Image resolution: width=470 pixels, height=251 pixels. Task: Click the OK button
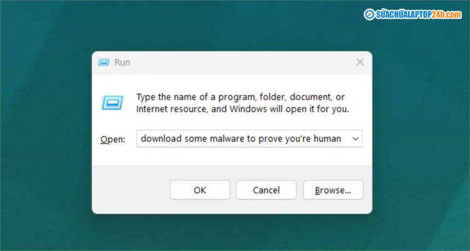point(200,190)
